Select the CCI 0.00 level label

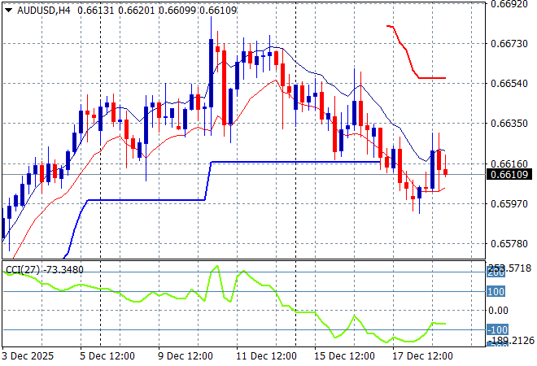498,311
